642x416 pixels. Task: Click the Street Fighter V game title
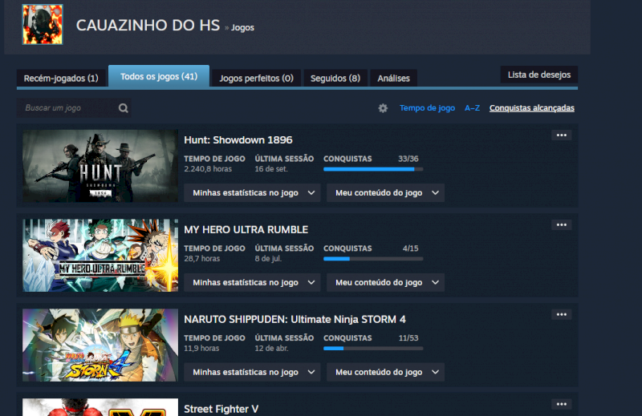pos(221,409)
